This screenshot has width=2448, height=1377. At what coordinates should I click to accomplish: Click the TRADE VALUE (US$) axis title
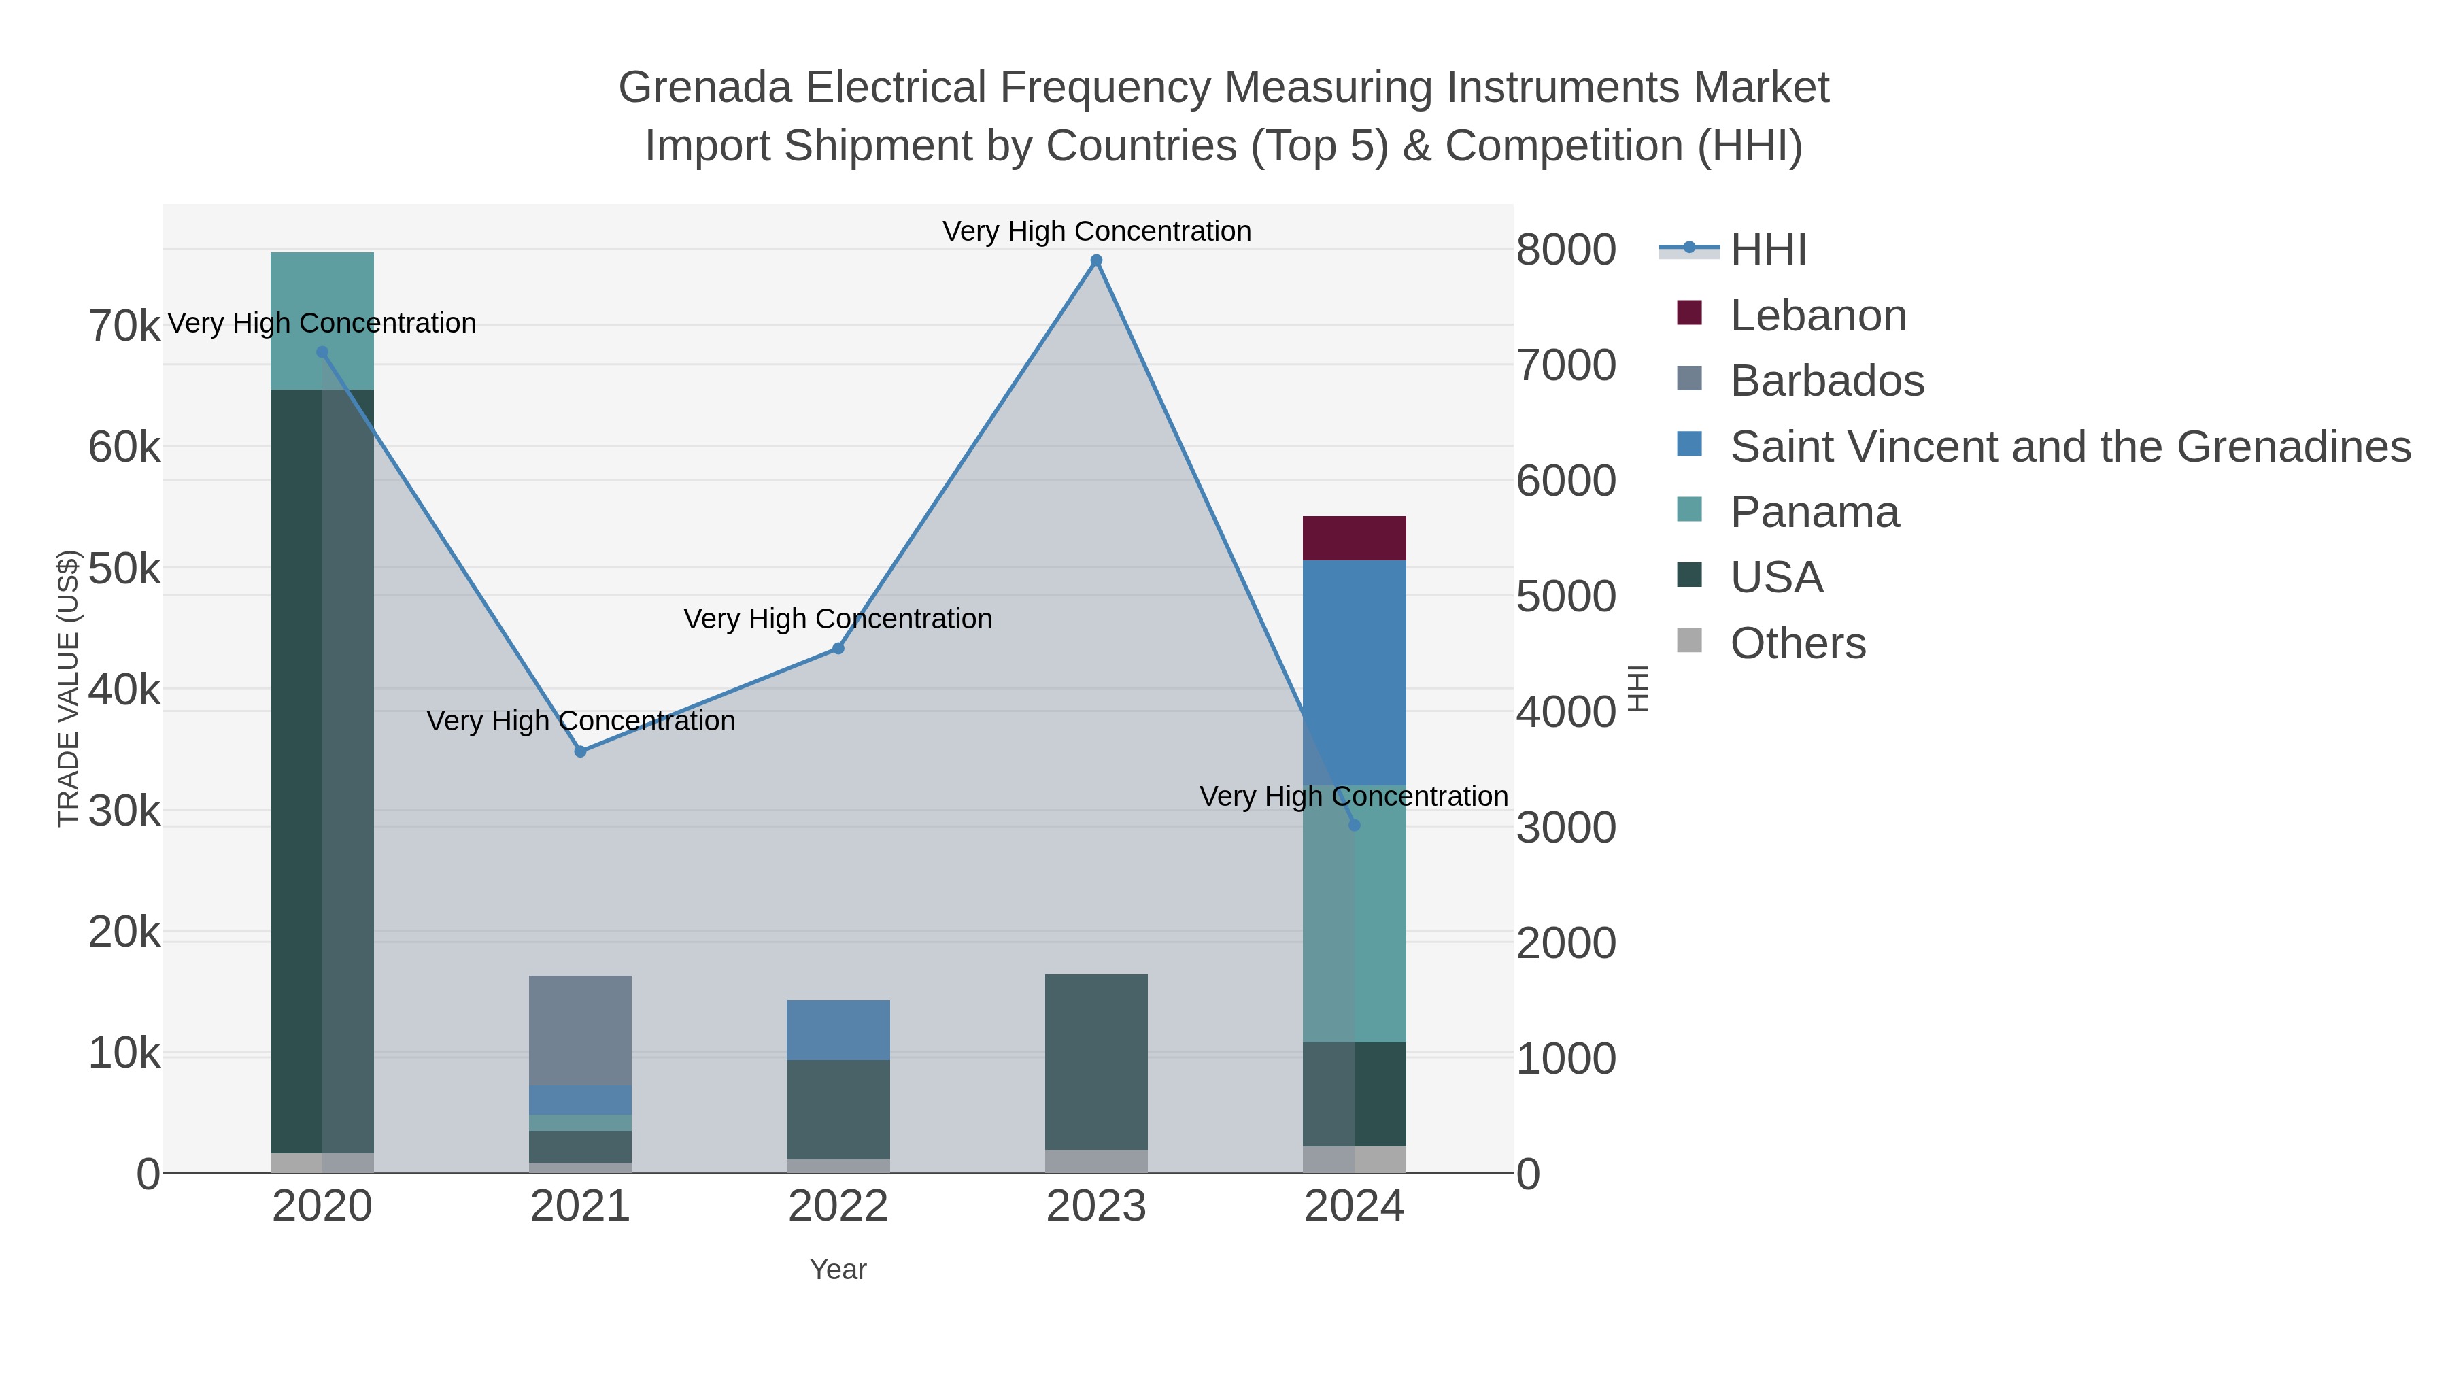[69, 689]
